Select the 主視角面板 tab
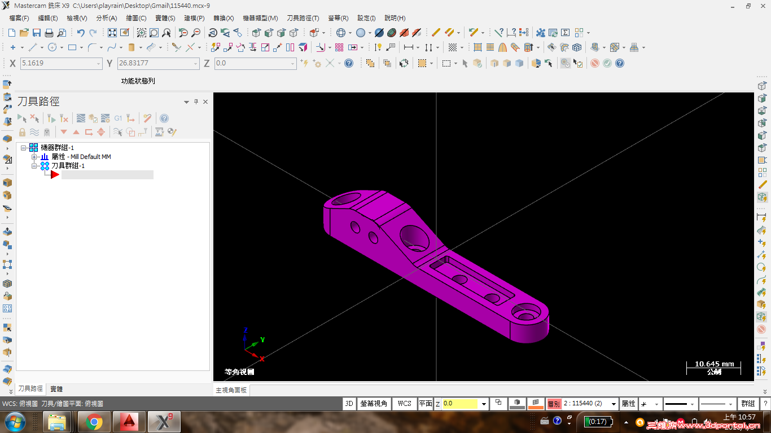 point(231,390)
